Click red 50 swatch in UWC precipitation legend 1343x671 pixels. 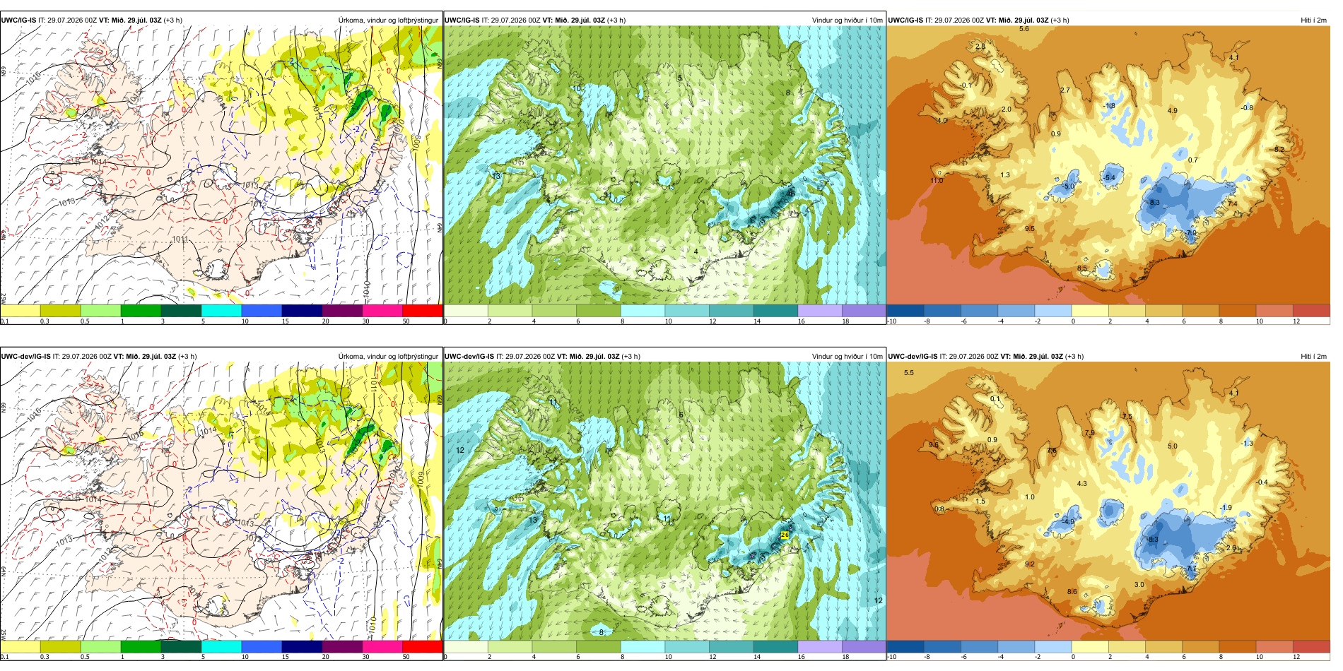pyautogui.click(x=422, y=311)
